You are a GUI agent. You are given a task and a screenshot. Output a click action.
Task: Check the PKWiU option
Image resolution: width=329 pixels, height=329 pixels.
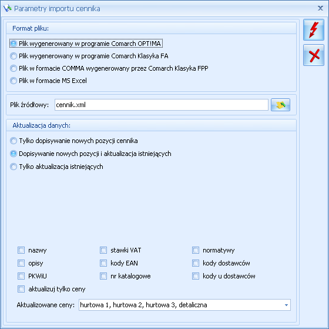pyautogui.click(x=21, y=276)
